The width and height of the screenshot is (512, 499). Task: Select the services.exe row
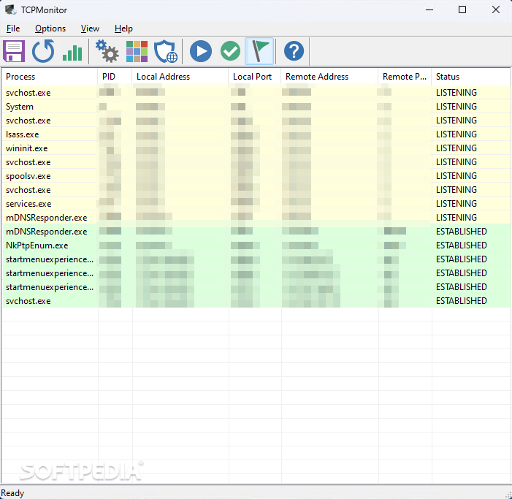point(256,204)
